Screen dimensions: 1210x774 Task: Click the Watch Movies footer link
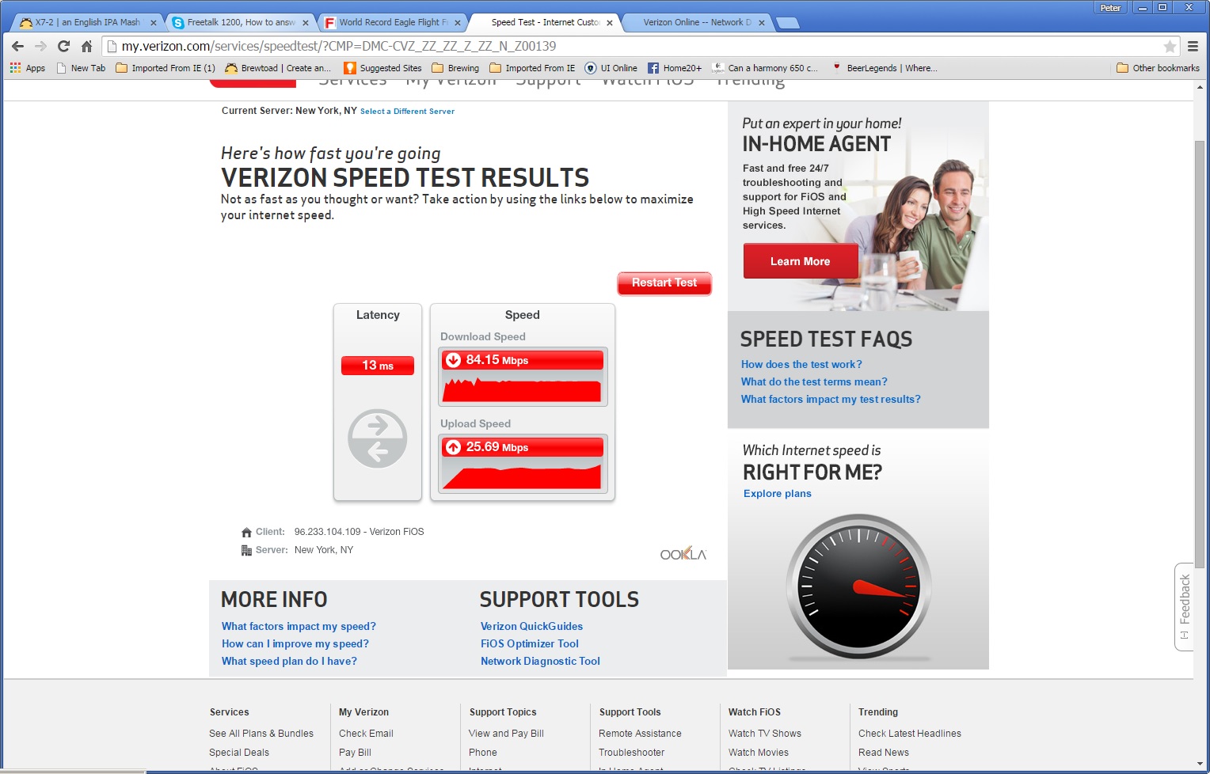(759, 753)
